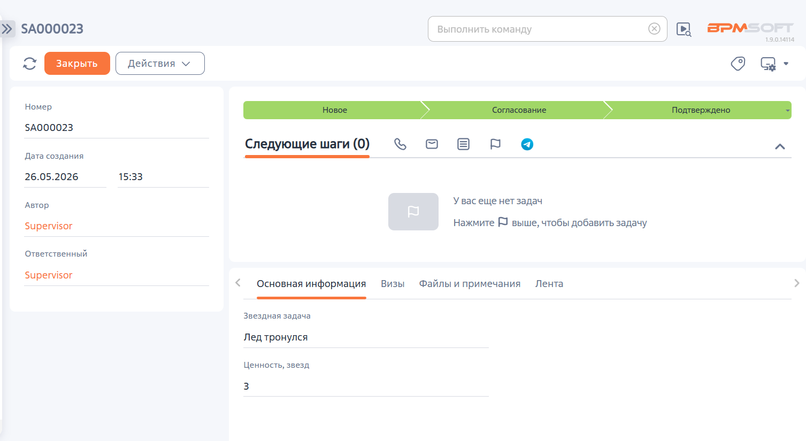Open the Лента tab
This screenshot has width=806, height=441.
click(549, 284)
